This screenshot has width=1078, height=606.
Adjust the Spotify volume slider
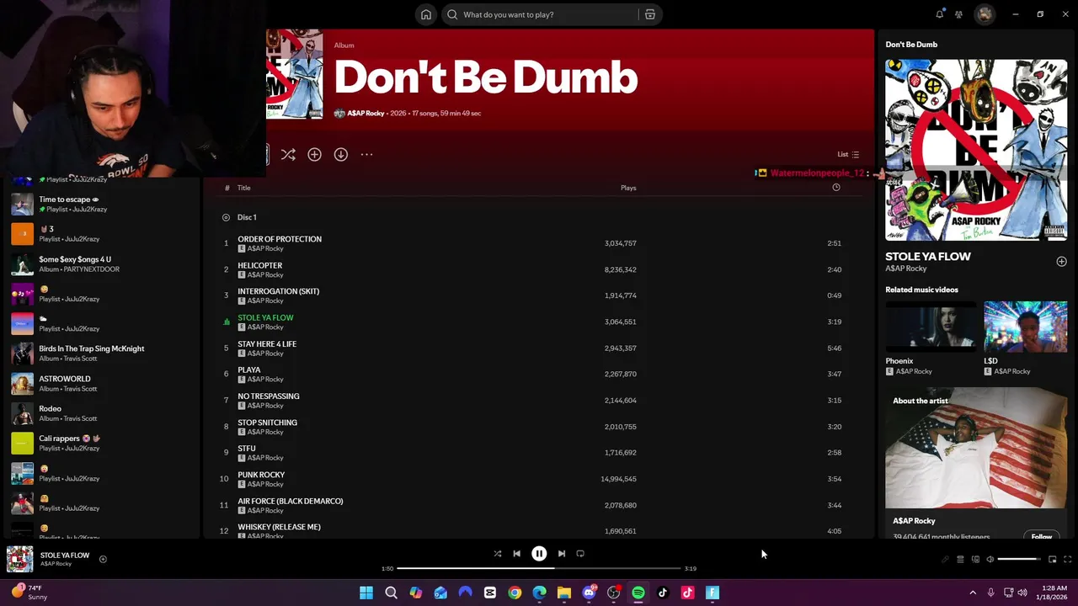click(1018, 559)
